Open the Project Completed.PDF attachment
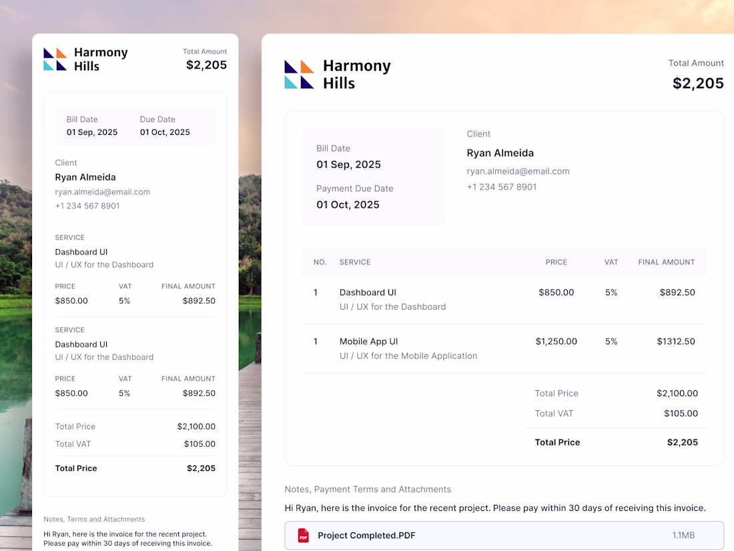 pos(366,536)
